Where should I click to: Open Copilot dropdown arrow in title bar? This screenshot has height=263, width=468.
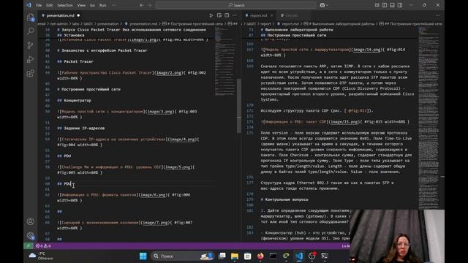coord(327,5)
